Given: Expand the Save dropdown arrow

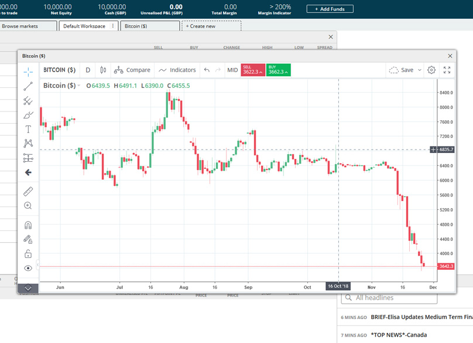Looking at the screenshot, I should [x=420, y=70].
